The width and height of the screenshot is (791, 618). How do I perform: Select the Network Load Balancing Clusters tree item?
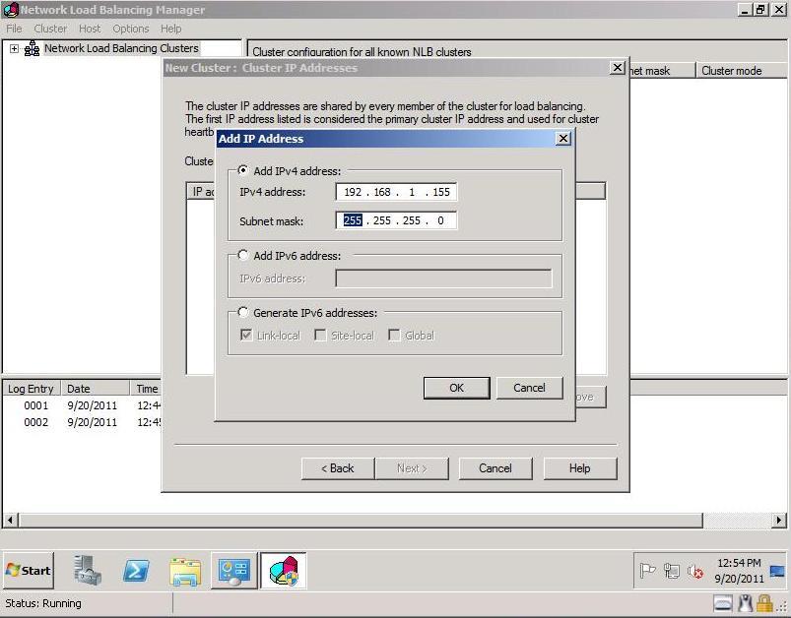[121, 48]
